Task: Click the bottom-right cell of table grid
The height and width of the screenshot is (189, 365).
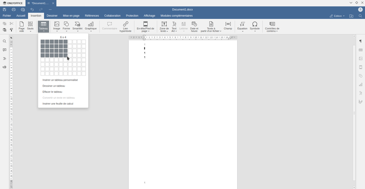Action: [x=83, y=74]
